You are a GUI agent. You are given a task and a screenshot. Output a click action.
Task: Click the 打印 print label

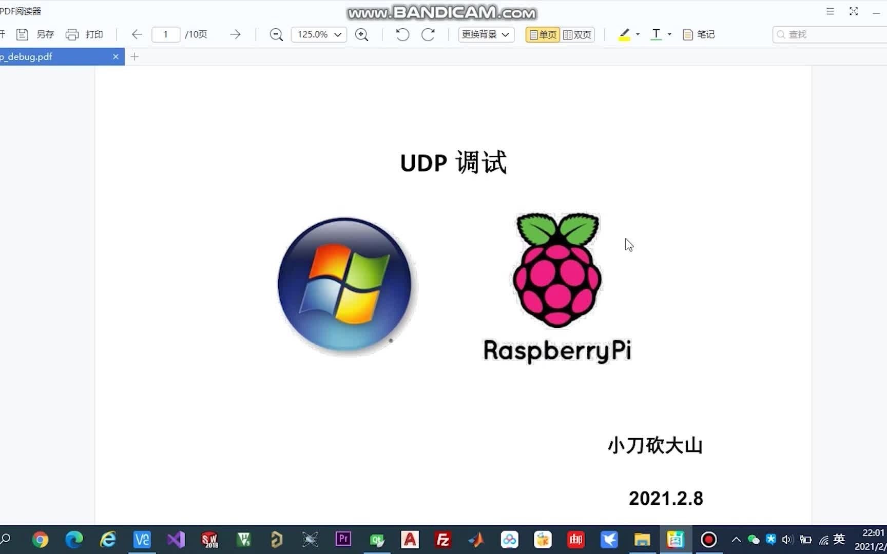point(94,34)
